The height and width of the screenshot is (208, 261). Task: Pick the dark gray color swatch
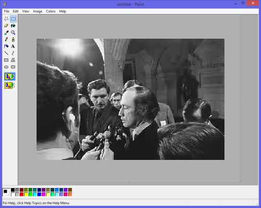pyautogui.click(x=17, y=190)
